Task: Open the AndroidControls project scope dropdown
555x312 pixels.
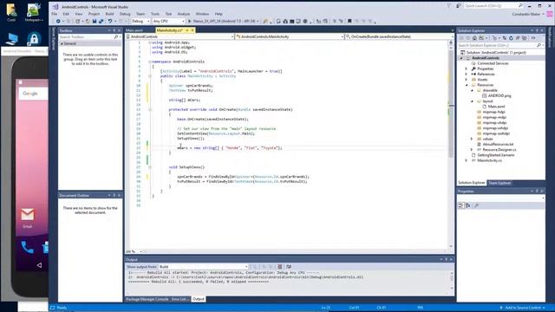Action: [x=180, y=36]
